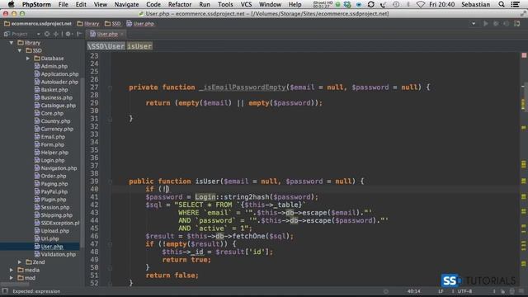
Task: Click the UTF-8 encoding selector
Action: click(x=464, y=291)
